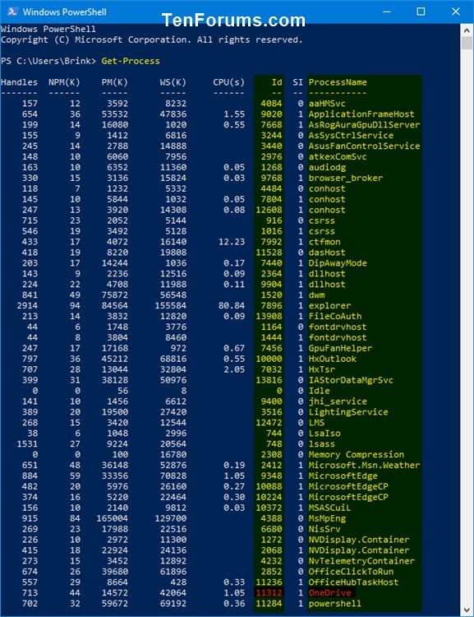Click the scrollbar up arrow
The image size is (474, 617).
coord(467,30)
